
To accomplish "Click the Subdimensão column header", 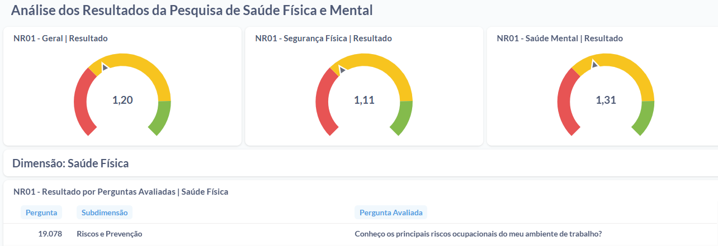I will point(105,213).
